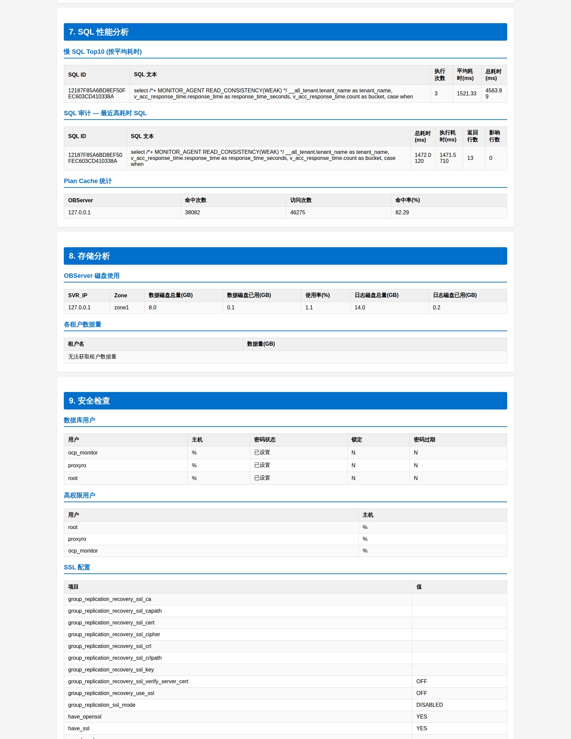Screen dimensions: 571x739
Task: Click the "影响行数" column header
Action: (495, 136)
